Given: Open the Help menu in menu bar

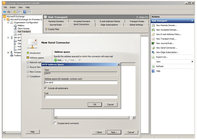Looking at the screenshot, I should pos(28,7).
